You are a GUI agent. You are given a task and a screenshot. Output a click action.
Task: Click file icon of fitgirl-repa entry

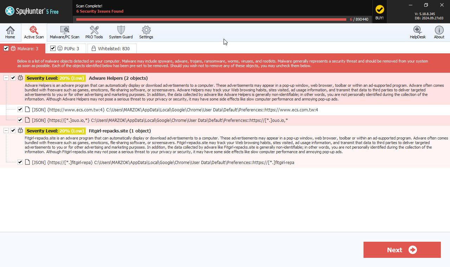coord(27,162)
